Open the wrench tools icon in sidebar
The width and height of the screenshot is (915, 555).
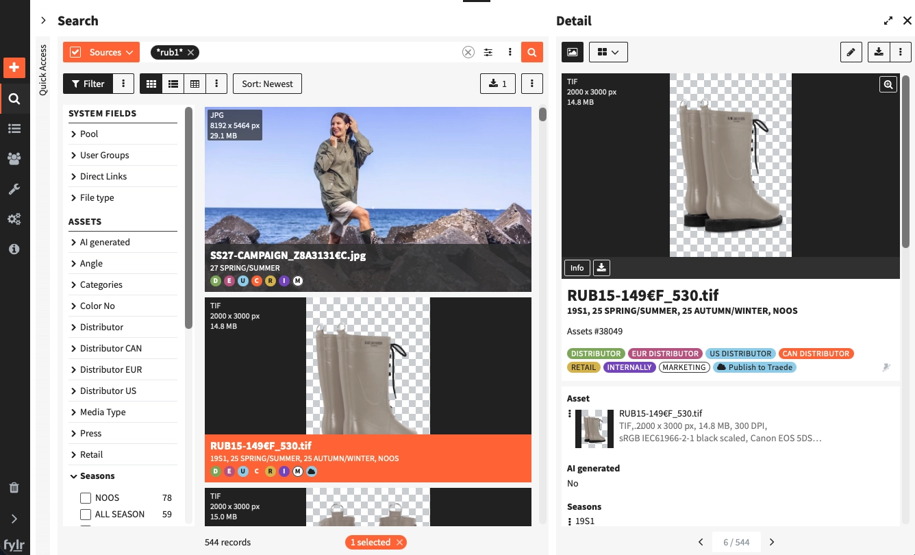click(x=14, y=188)
